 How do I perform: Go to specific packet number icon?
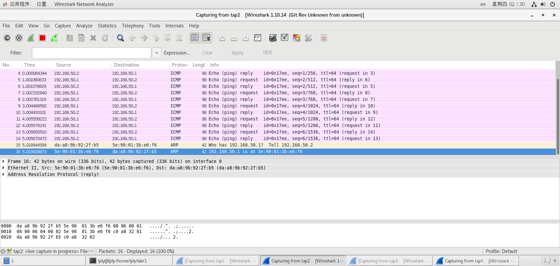click(x=156, y=38)
